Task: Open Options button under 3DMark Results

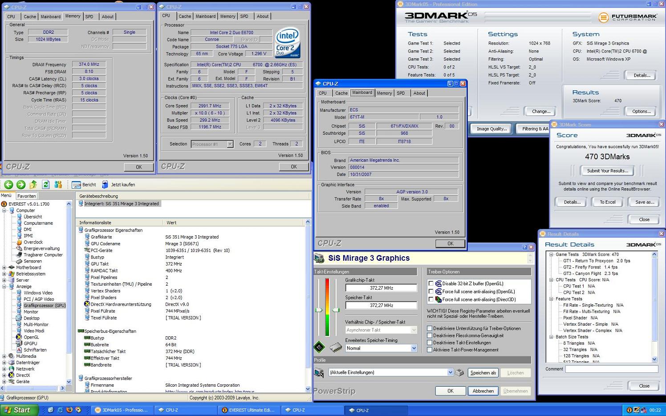Action: (641, 111)
